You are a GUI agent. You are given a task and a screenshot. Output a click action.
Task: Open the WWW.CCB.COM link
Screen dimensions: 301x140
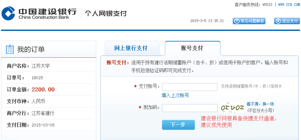point(289,5)
